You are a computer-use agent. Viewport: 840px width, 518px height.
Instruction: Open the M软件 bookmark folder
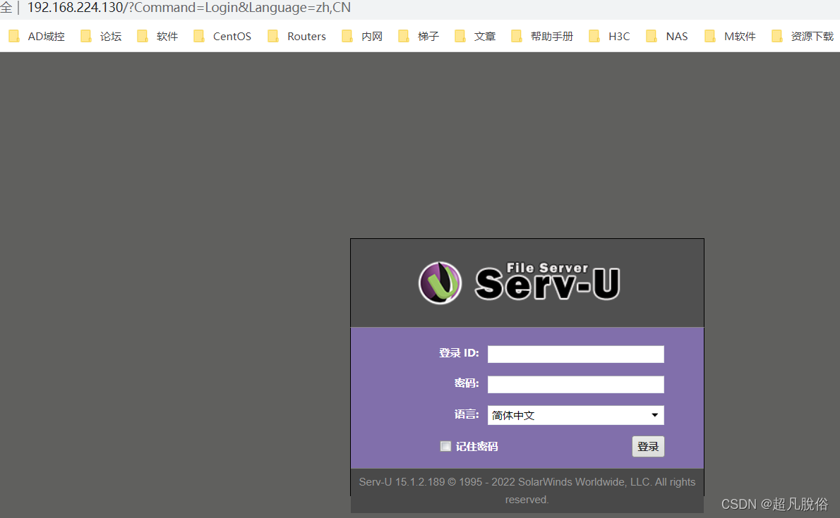coord(730,37)
